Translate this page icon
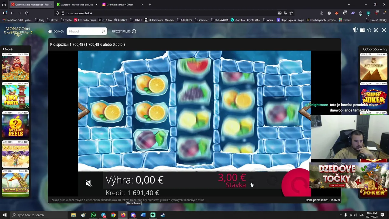This screenshot has width=389, height=219. [x=285, y=13]
